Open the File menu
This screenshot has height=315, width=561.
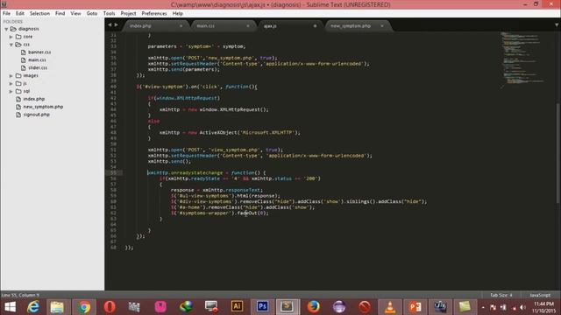pos(6,13)
